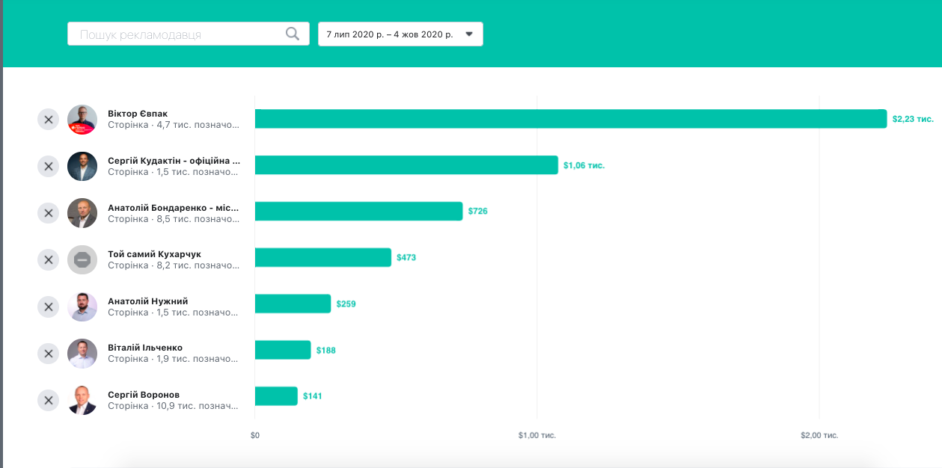
Task: Open Сергій Кудактін avatar
Action: pyautogui.click(x=82, y=166)
